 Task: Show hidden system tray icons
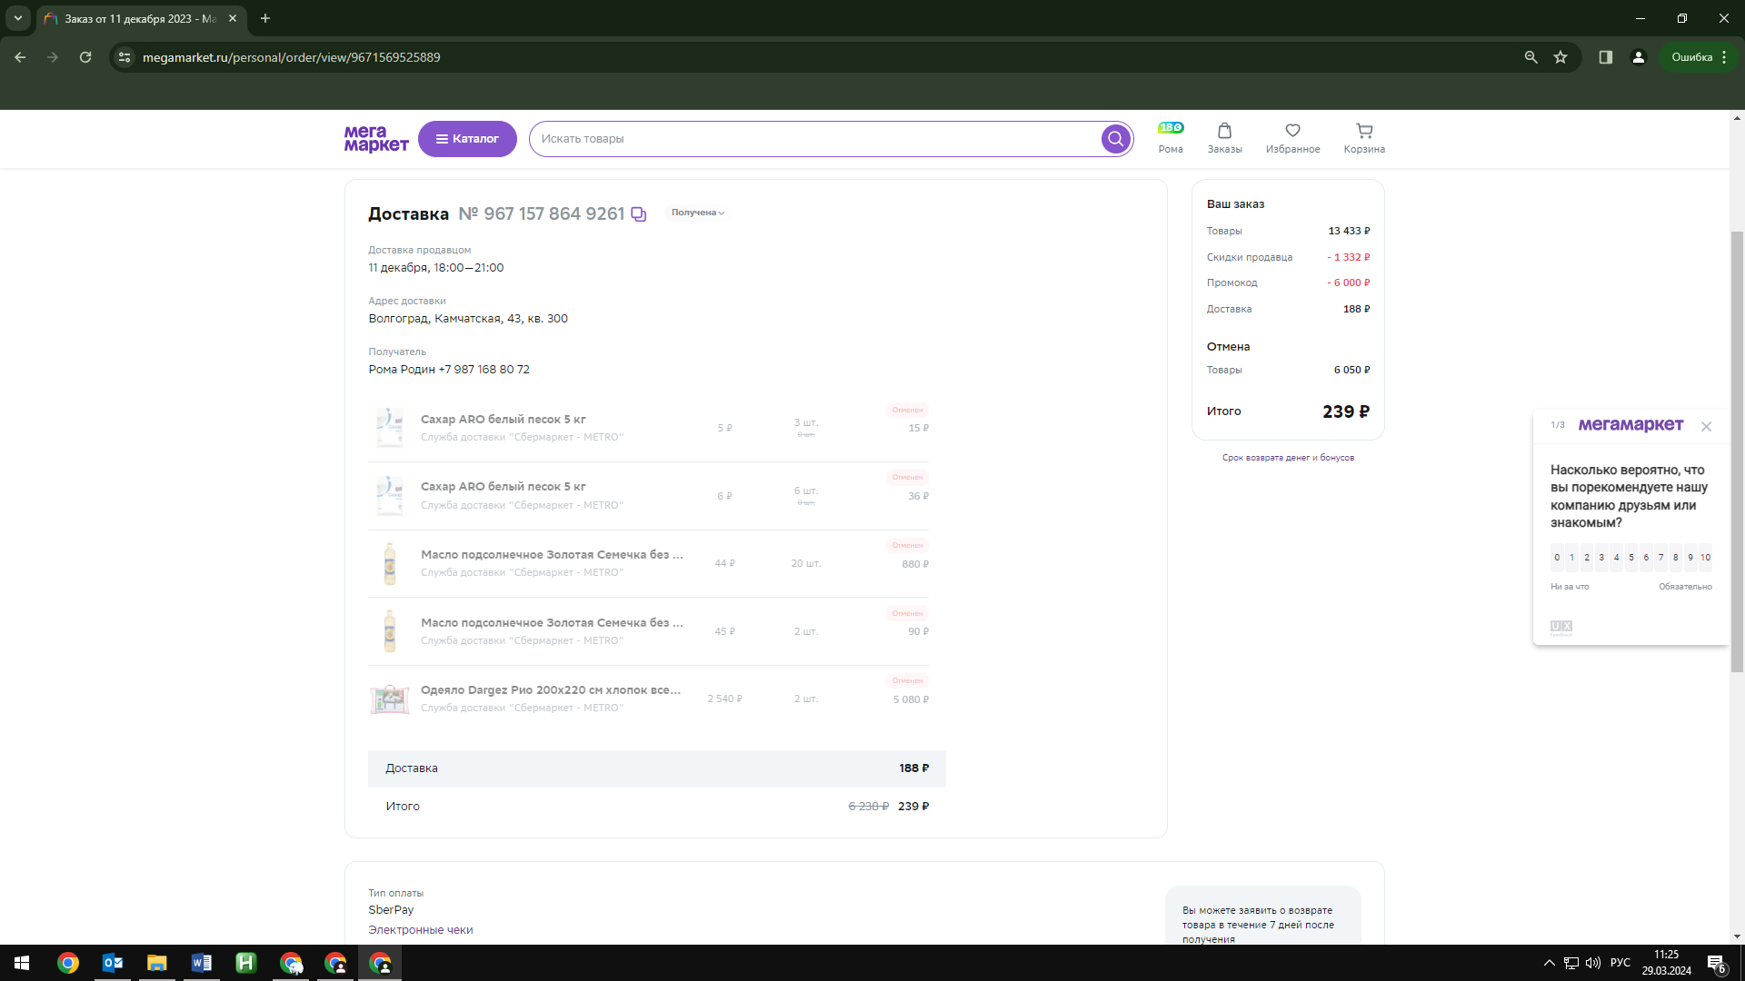(1549, 963)
